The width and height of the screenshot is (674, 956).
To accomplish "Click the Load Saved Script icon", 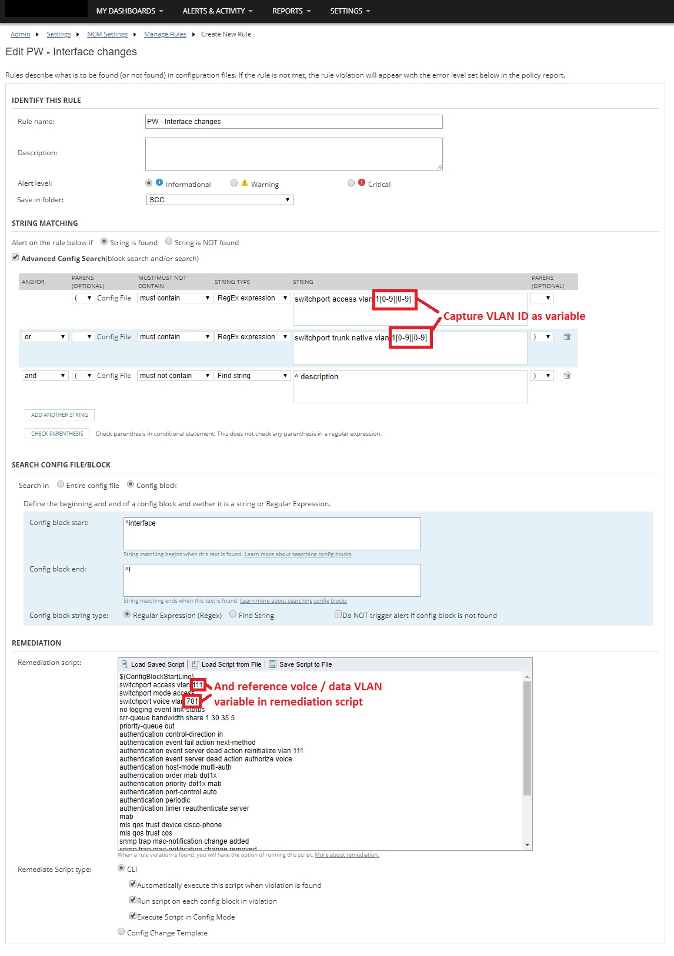I will coord(125,664).
